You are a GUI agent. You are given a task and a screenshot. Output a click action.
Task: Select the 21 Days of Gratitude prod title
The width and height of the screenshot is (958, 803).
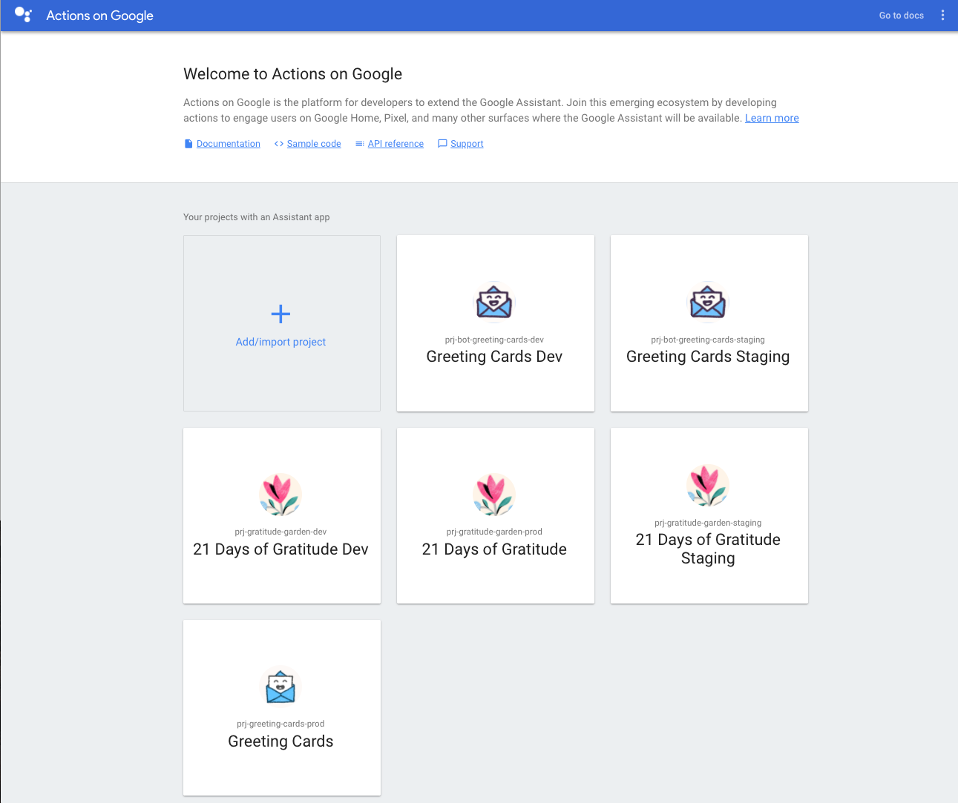[x=494, y=549]
